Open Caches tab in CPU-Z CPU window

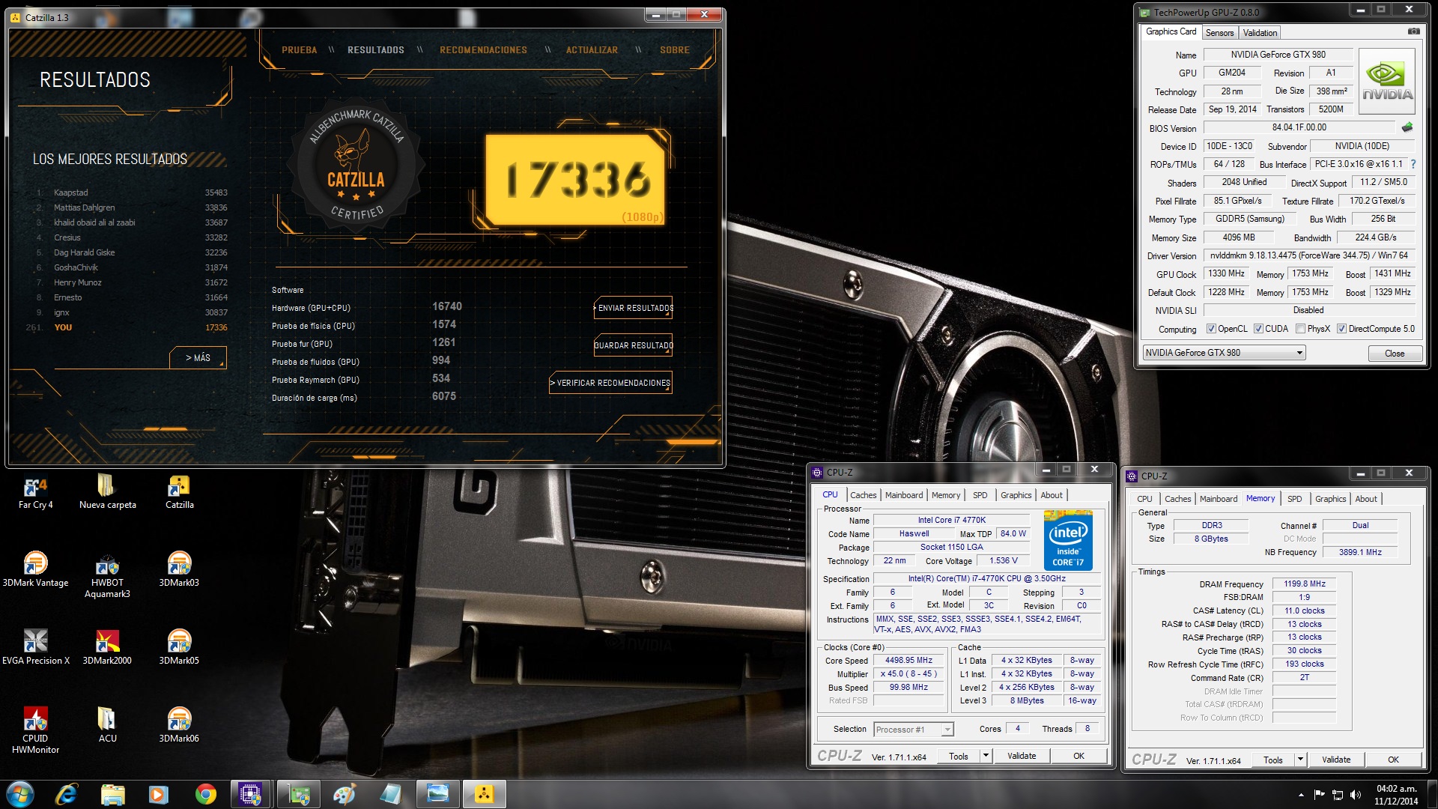pyautogui.click(x=863, y=495)
